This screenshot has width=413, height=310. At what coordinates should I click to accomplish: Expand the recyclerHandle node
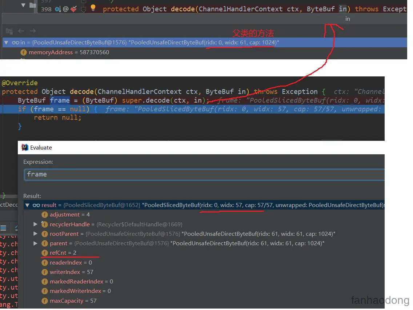[x=35, y=224]
